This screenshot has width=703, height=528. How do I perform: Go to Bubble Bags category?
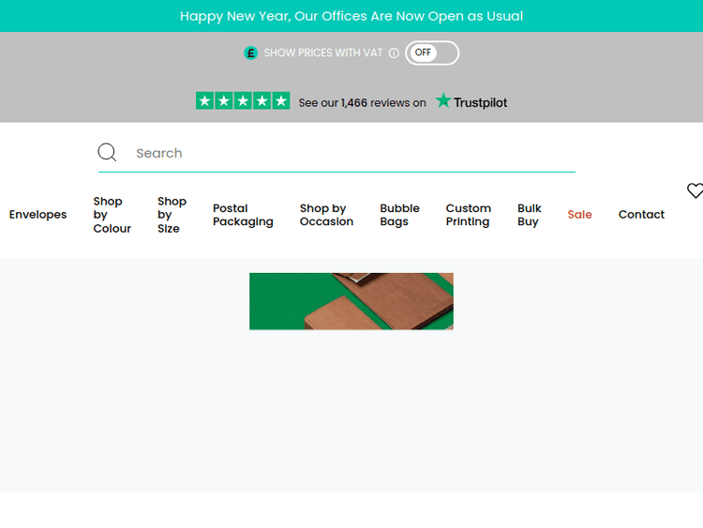[399, 215]
